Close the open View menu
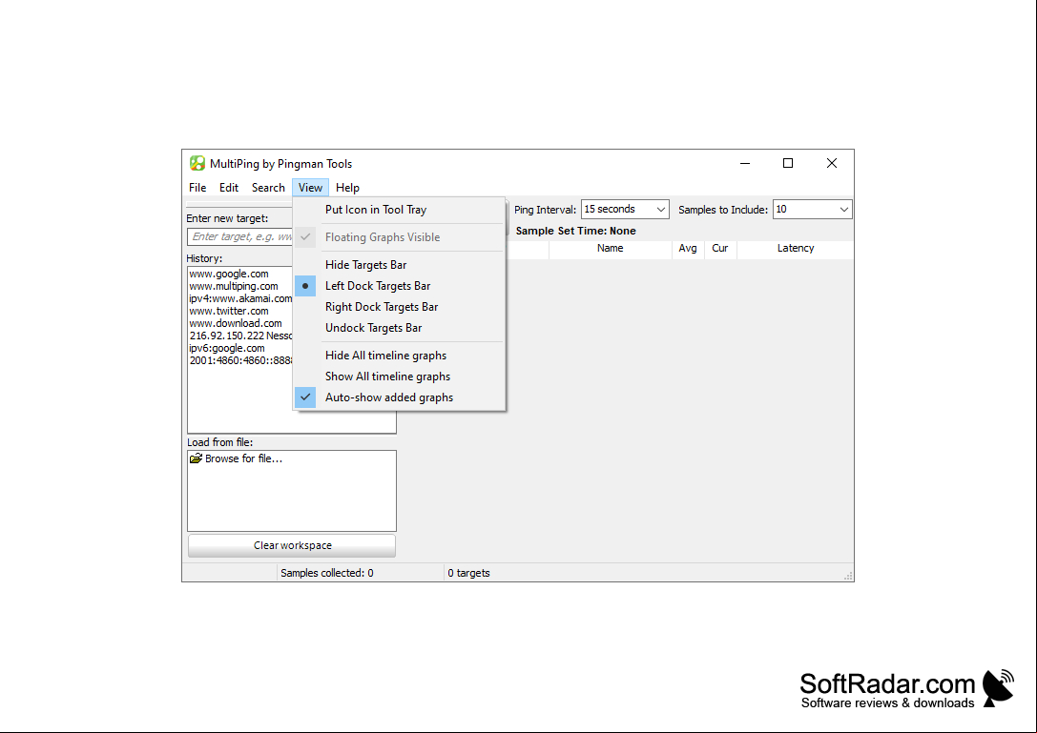Image resolution: width=1037 pixels, height=733 pixels. point(310,188)
